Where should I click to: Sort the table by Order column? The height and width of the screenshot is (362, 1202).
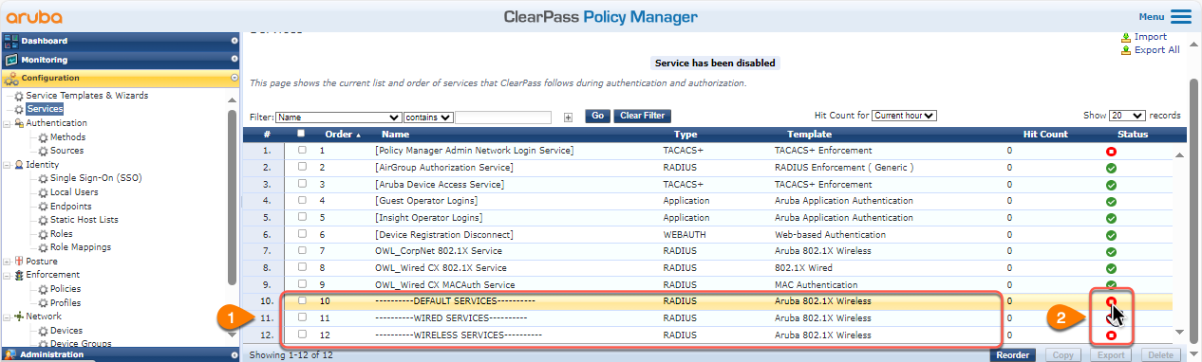tap(343, 135)
